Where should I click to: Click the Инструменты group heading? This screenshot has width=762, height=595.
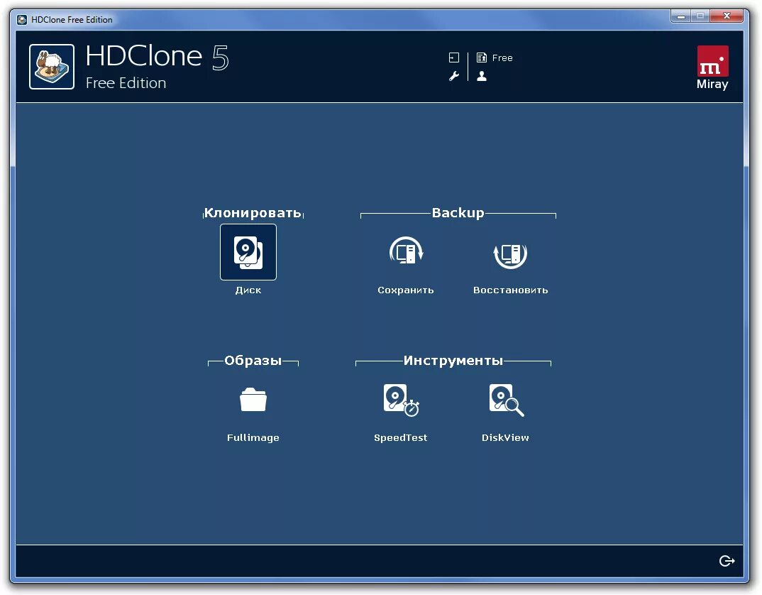click(x=453, y=361)
